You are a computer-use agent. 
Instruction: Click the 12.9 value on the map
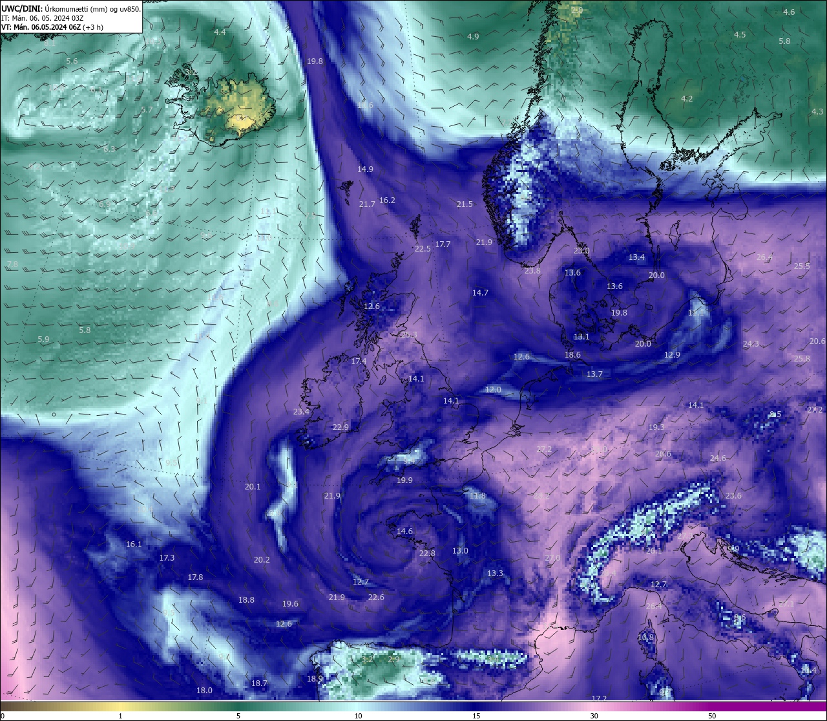(x=672, y=354)
